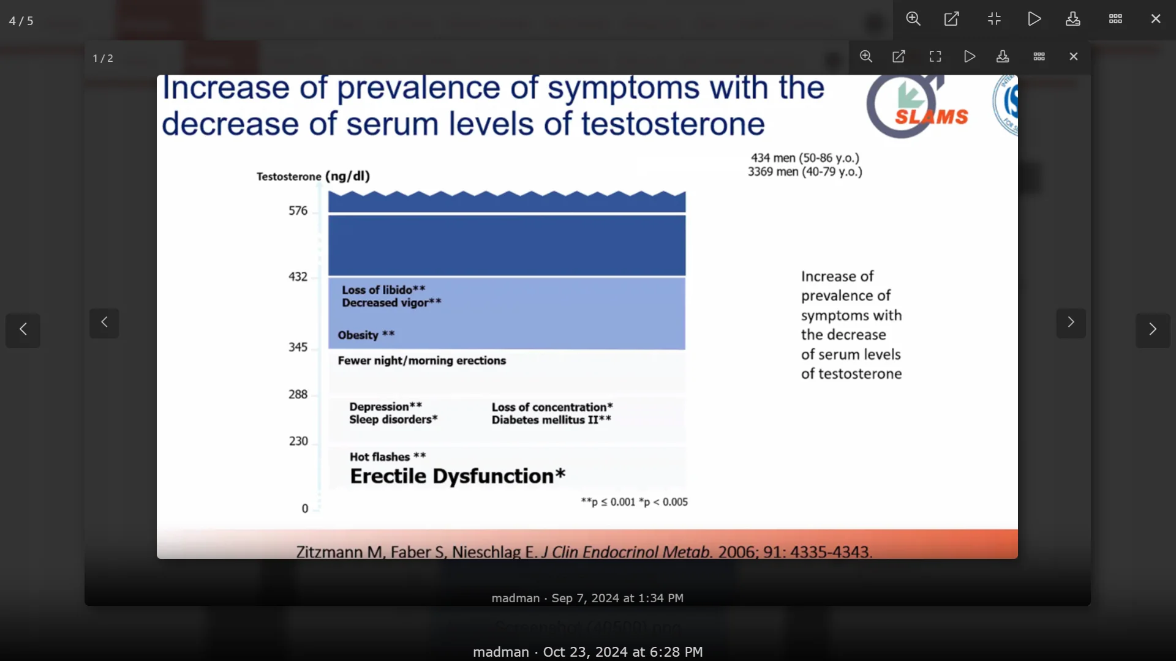
Task: Zoom in using the inner 1/2 lightbox magnifier
Action: (866, 56)
